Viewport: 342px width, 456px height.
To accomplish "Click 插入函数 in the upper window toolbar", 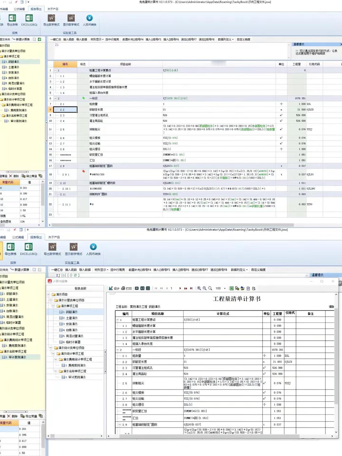I will click(69, 40).
